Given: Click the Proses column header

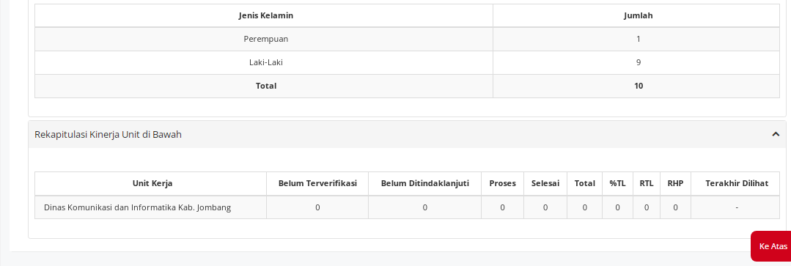Looking at the screenshot, I should [x=502, y=183].
